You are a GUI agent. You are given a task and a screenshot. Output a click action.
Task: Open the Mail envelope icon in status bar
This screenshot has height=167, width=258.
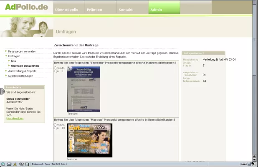(9, 164)
